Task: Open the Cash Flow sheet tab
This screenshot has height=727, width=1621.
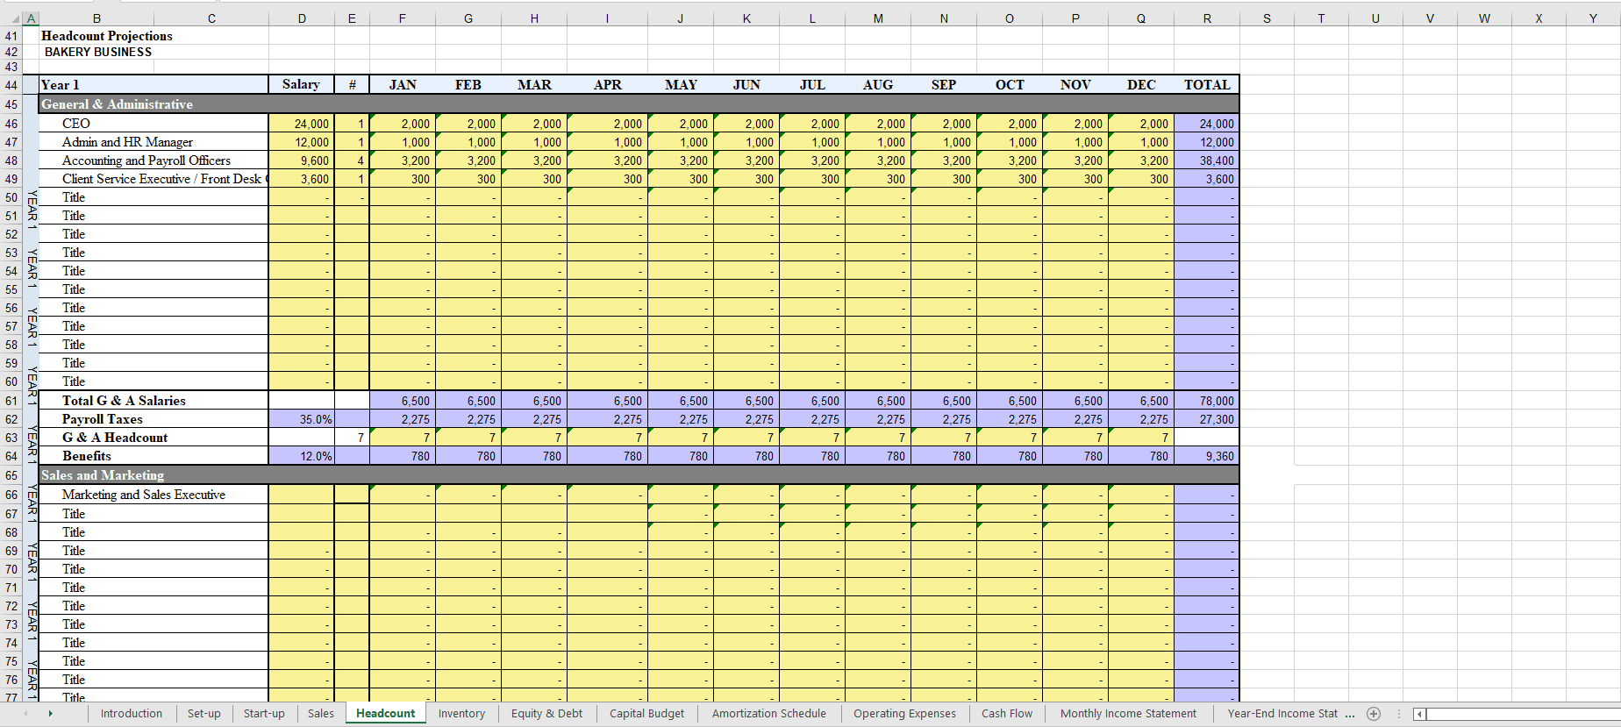Action: click(x=1006, y=714)
